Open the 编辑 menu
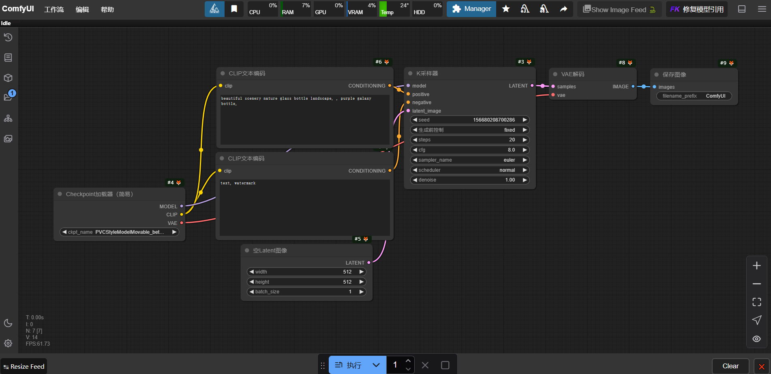 click(x=82, y=9)
